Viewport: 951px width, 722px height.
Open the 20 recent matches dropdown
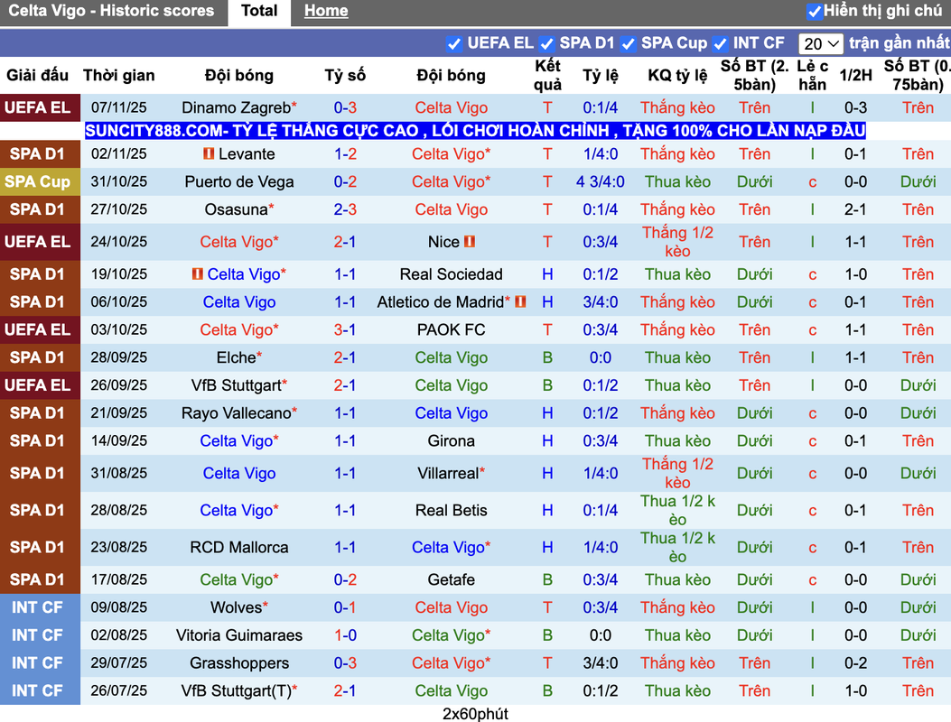(x=821, y=43)
